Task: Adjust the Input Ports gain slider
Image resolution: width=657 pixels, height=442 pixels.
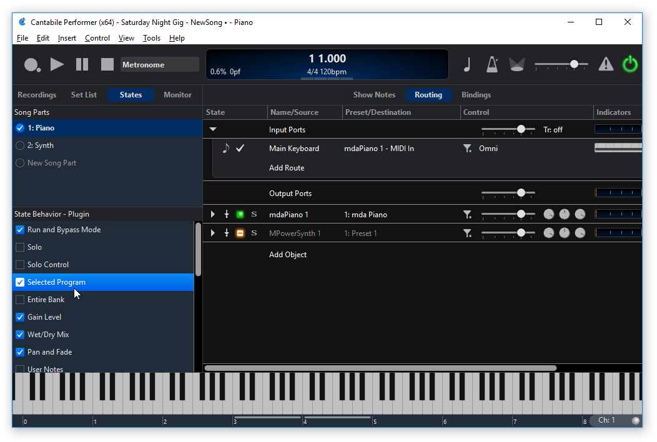Action: 508,129
